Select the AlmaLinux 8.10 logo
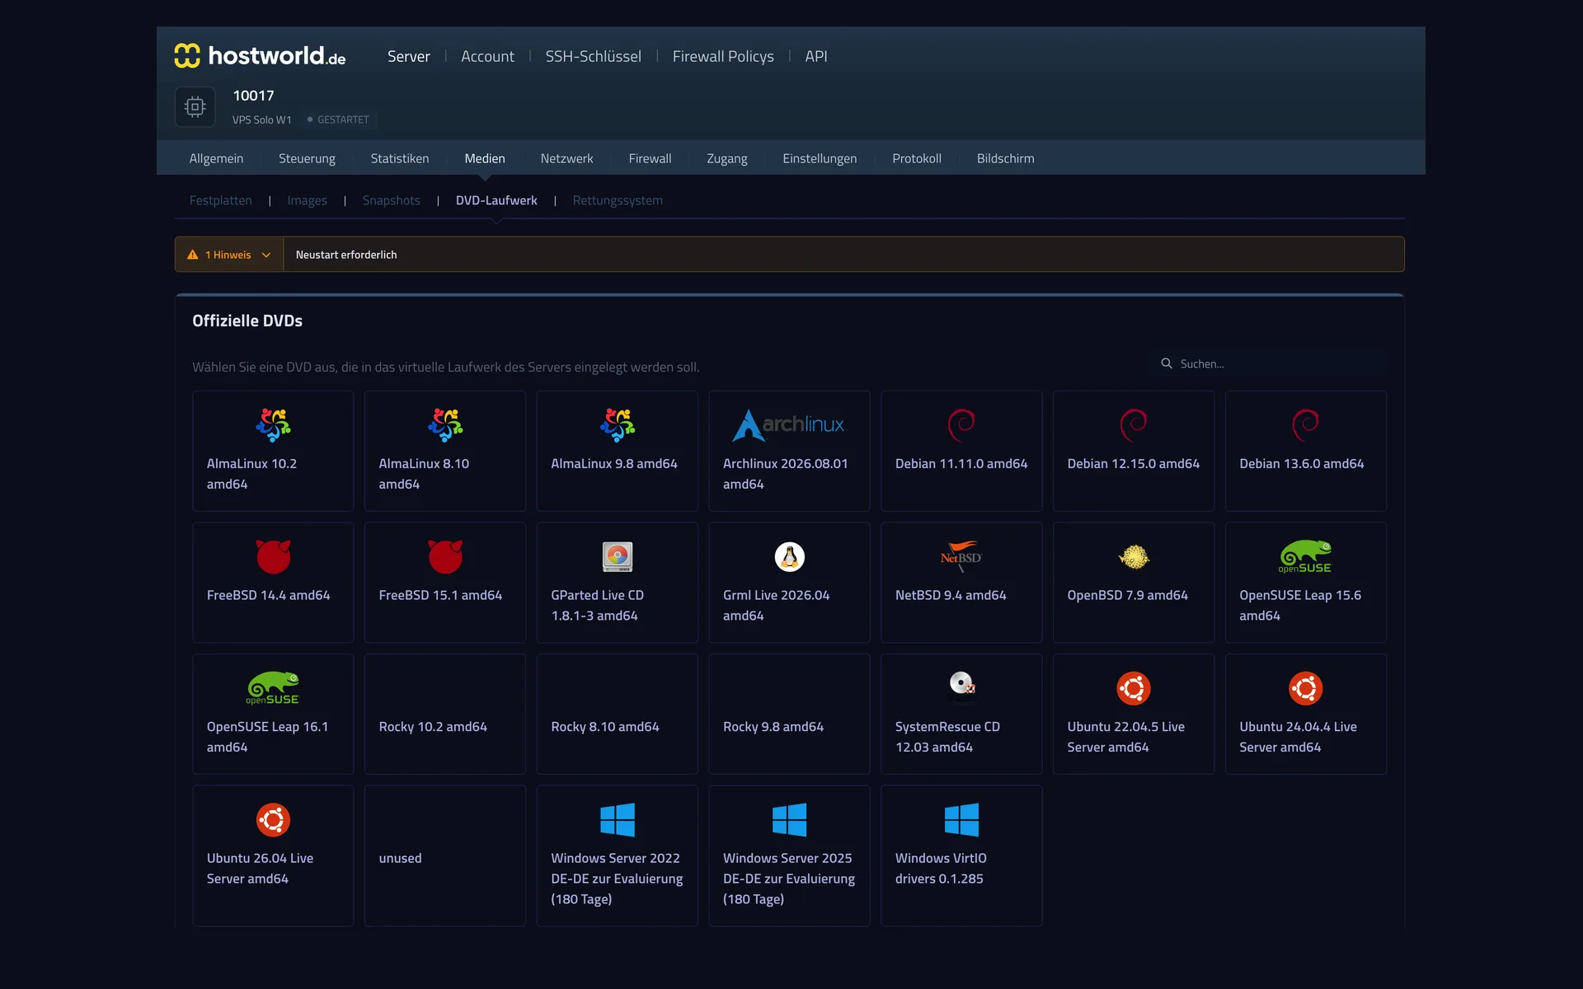 tap(445, 425)
